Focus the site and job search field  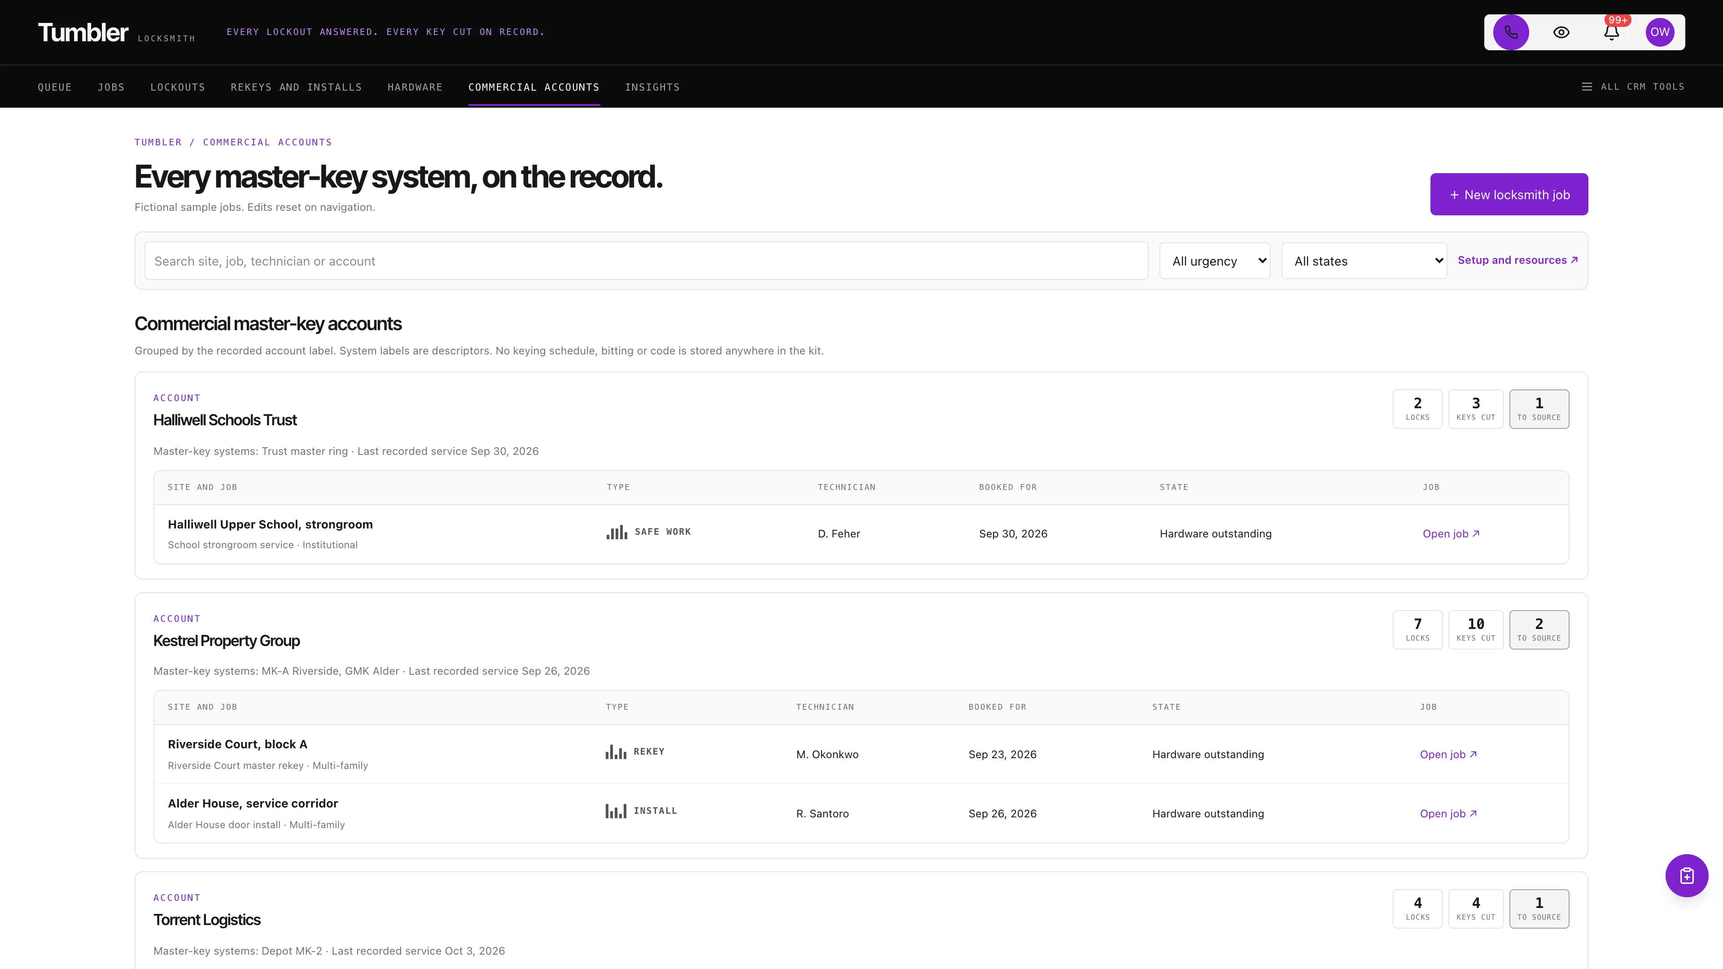click(646, 261)
